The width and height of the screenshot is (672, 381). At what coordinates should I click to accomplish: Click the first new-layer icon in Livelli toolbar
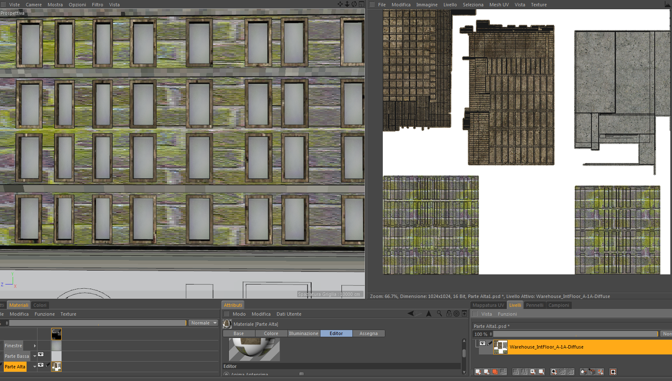tap(478, 372)
